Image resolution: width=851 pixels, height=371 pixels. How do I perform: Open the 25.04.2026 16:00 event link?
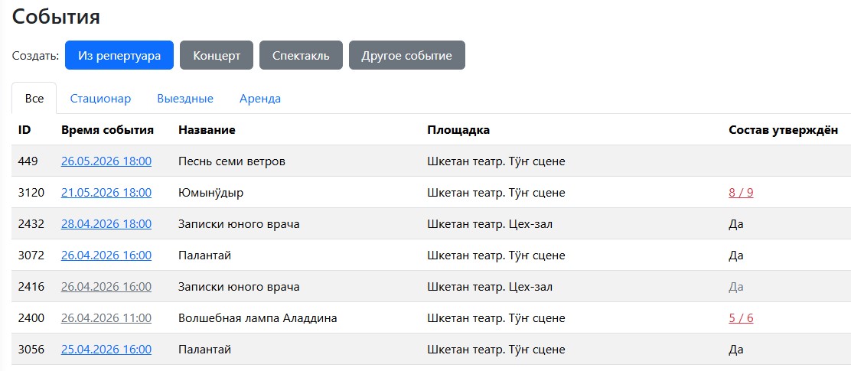[x=106, y=350]
